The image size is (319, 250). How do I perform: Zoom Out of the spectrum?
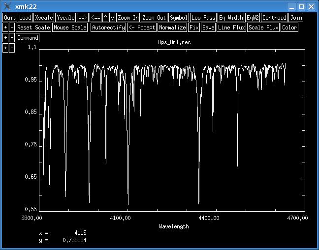pyautogui.click(x=154, y=18)
